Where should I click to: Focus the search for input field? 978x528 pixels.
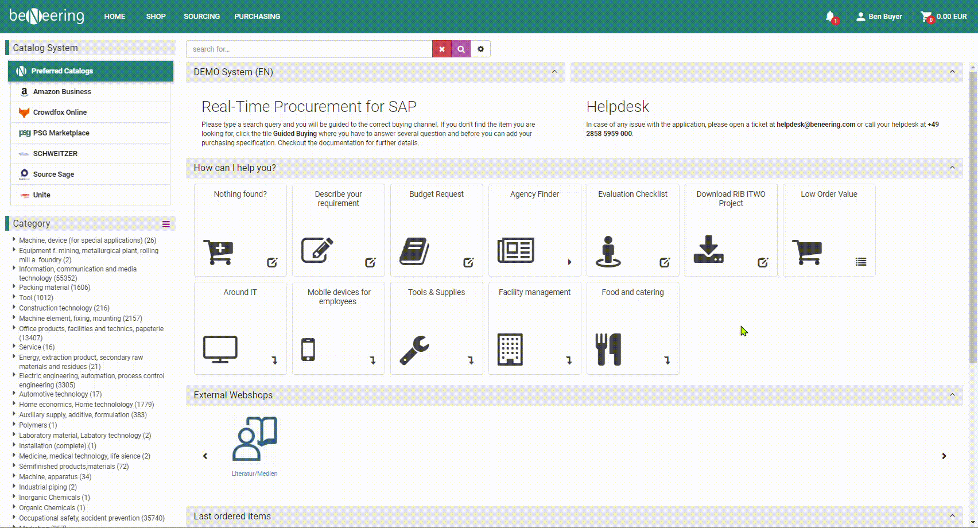pos(309,49)
